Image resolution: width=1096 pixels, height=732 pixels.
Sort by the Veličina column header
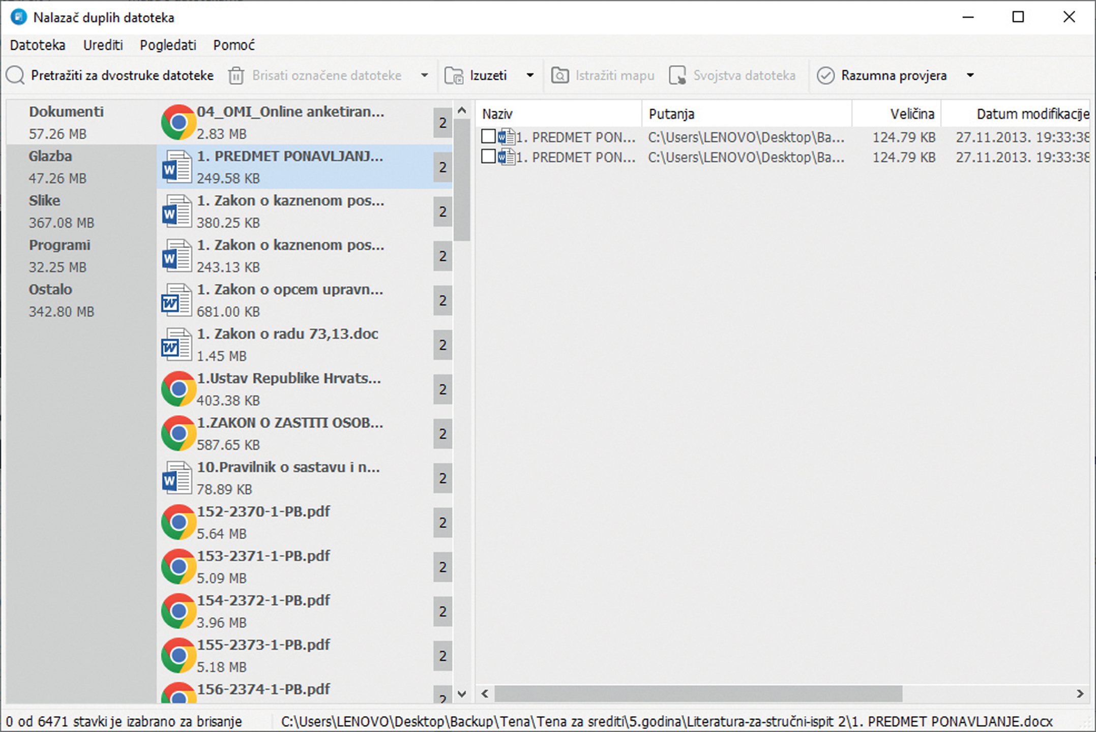[911, 114]
